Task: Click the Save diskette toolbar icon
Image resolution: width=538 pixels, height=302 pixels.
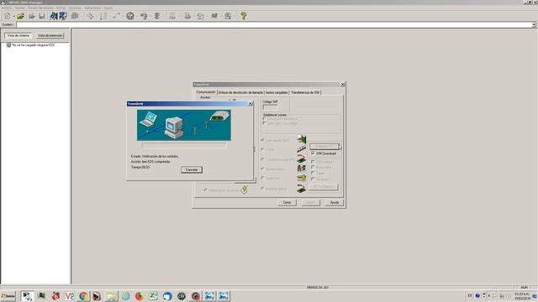Action: tap(42, 16)
